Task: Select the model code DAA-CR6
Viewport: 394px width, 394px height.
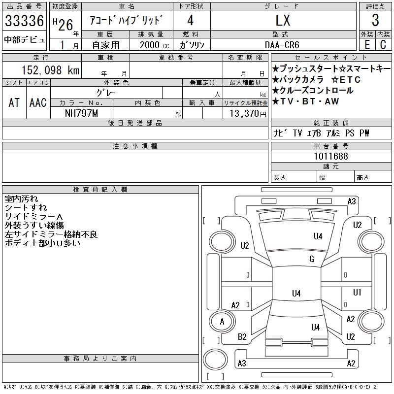Action: 282,45
